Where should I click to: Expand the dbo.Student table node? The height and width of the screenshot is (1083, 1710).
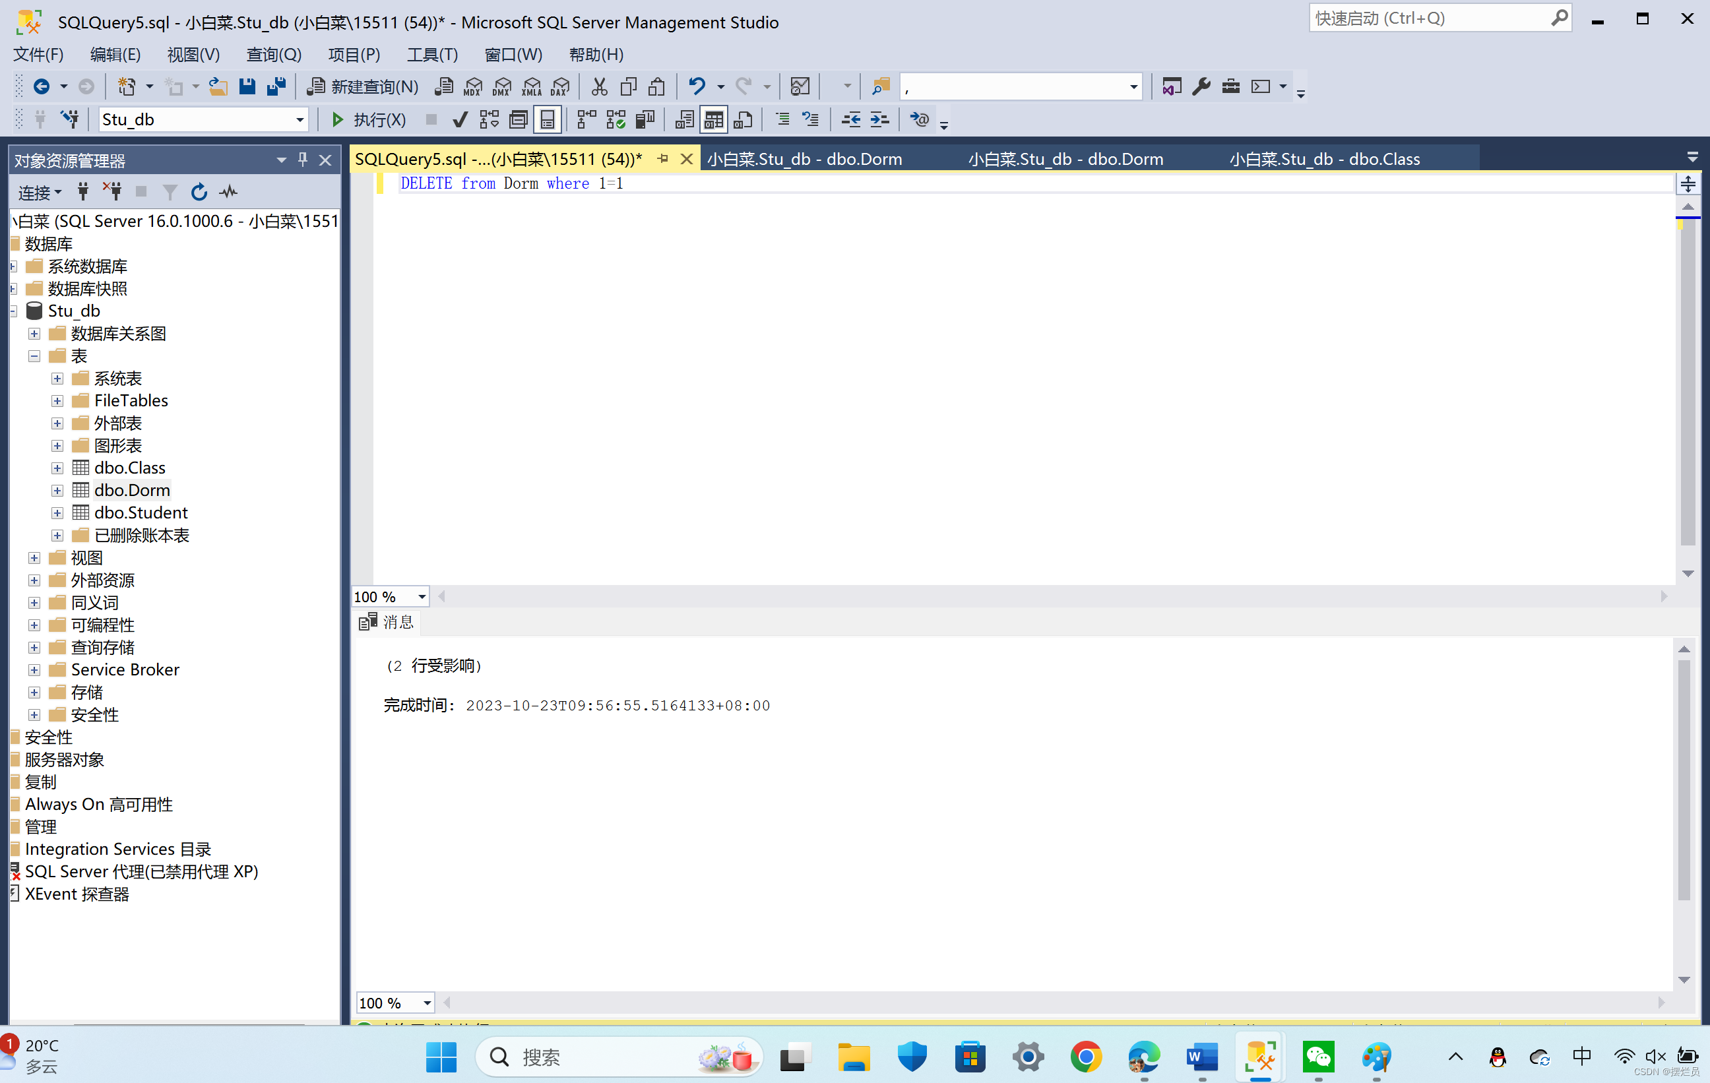57,512
